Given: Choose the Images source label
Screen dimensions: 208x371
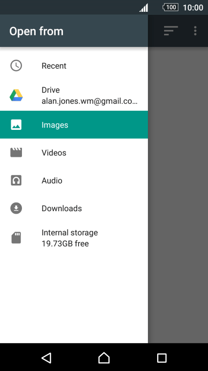Looking at the screenshot, I should pyautogui.click(x=55, y=125).
